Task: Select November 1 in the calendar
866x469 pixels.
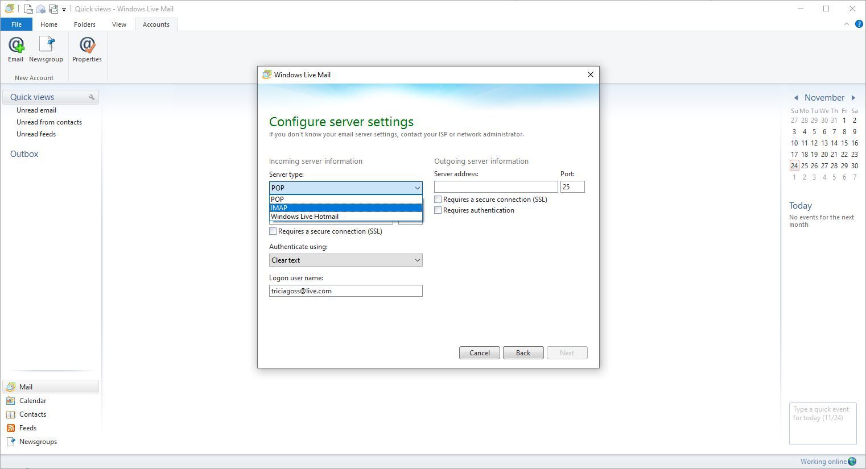Action: coord(844,121)
